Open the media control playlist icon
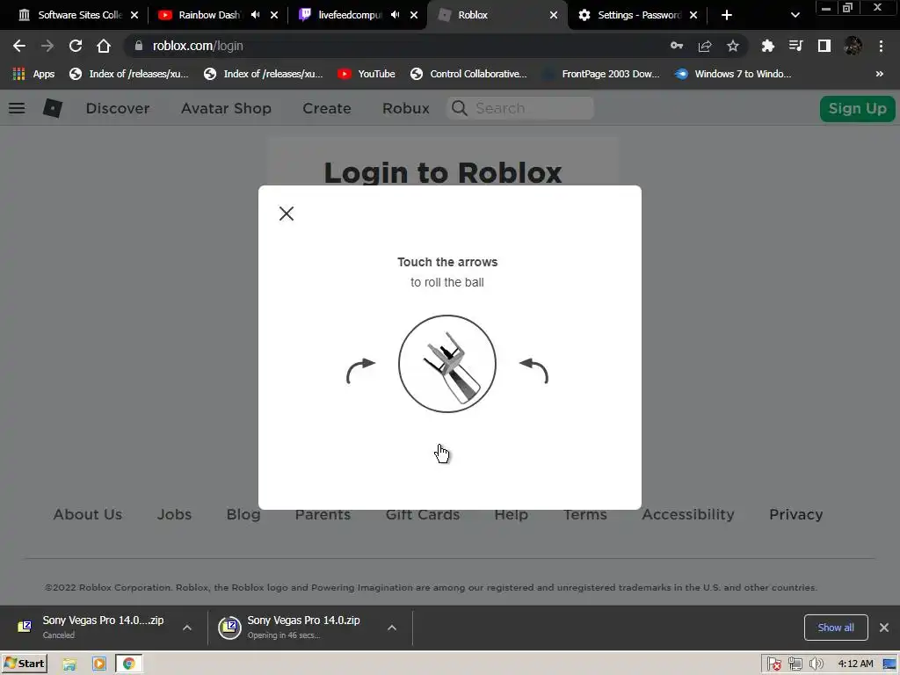This screenshot has width=900, height=675. (795, 46)
